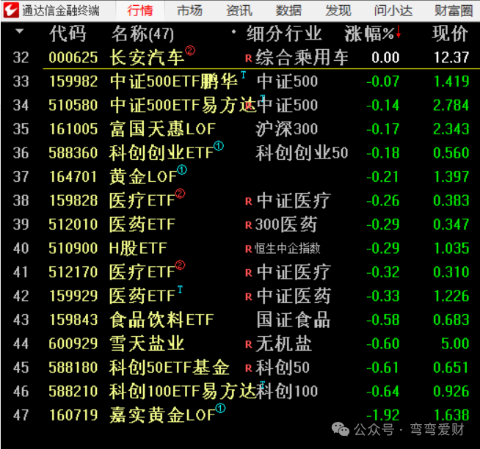480x449 pixels.
Task: Select code 164701
Action: 73,177
